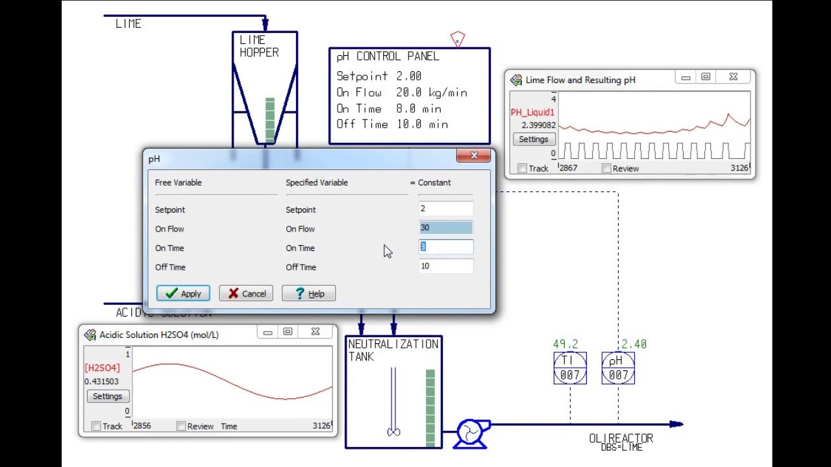The width and height of the screenshot is (831, 467).
Task: Select the pH 007 indicator instrument
Action: (618, 368)
